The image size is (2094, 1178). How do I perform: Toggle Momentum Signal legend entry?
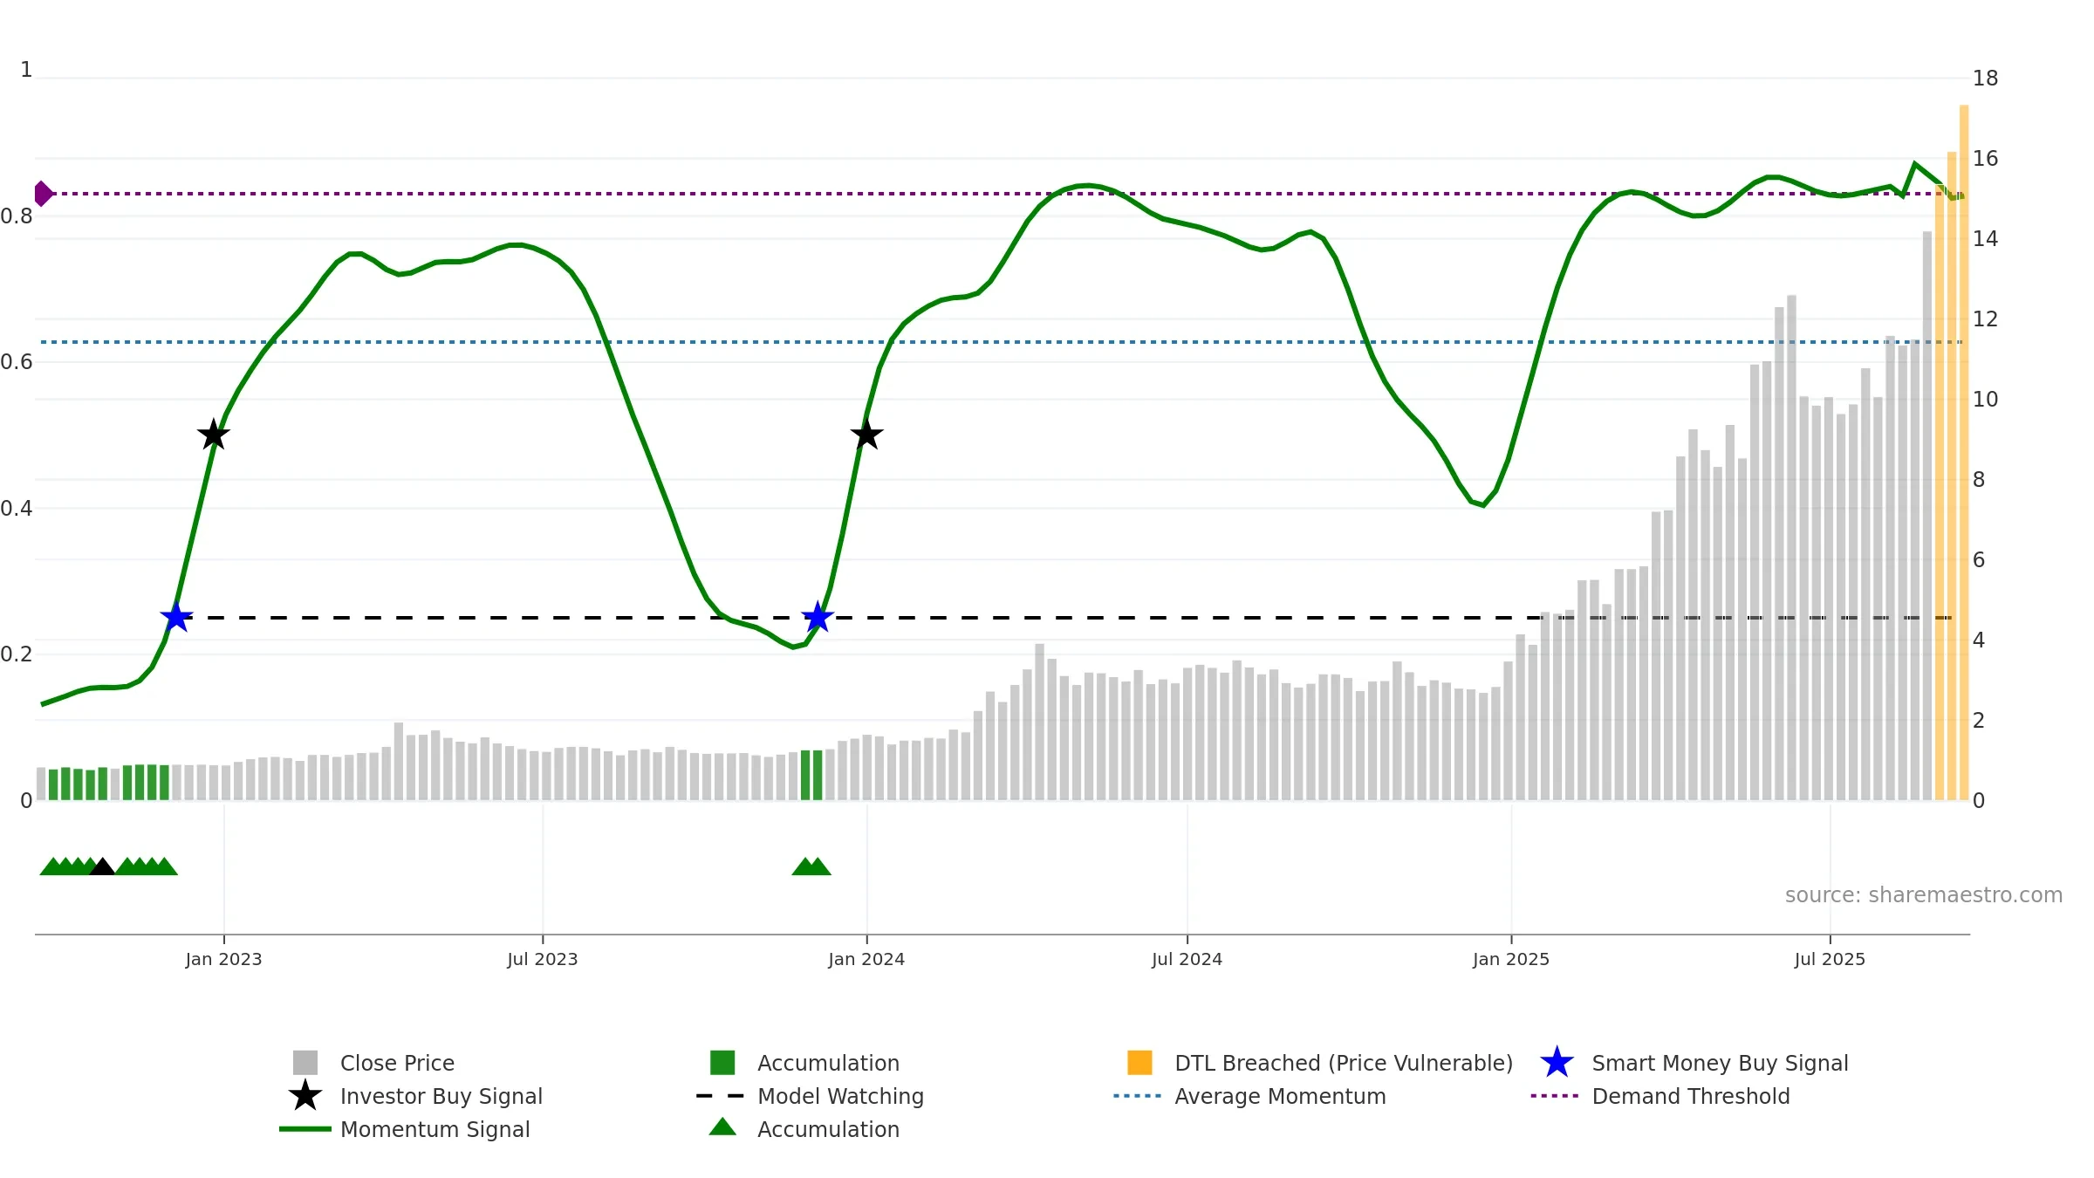405,1129
